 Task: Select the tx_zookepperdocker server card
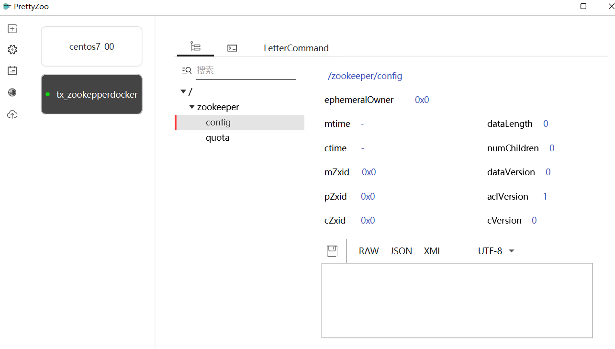point(91,94)
